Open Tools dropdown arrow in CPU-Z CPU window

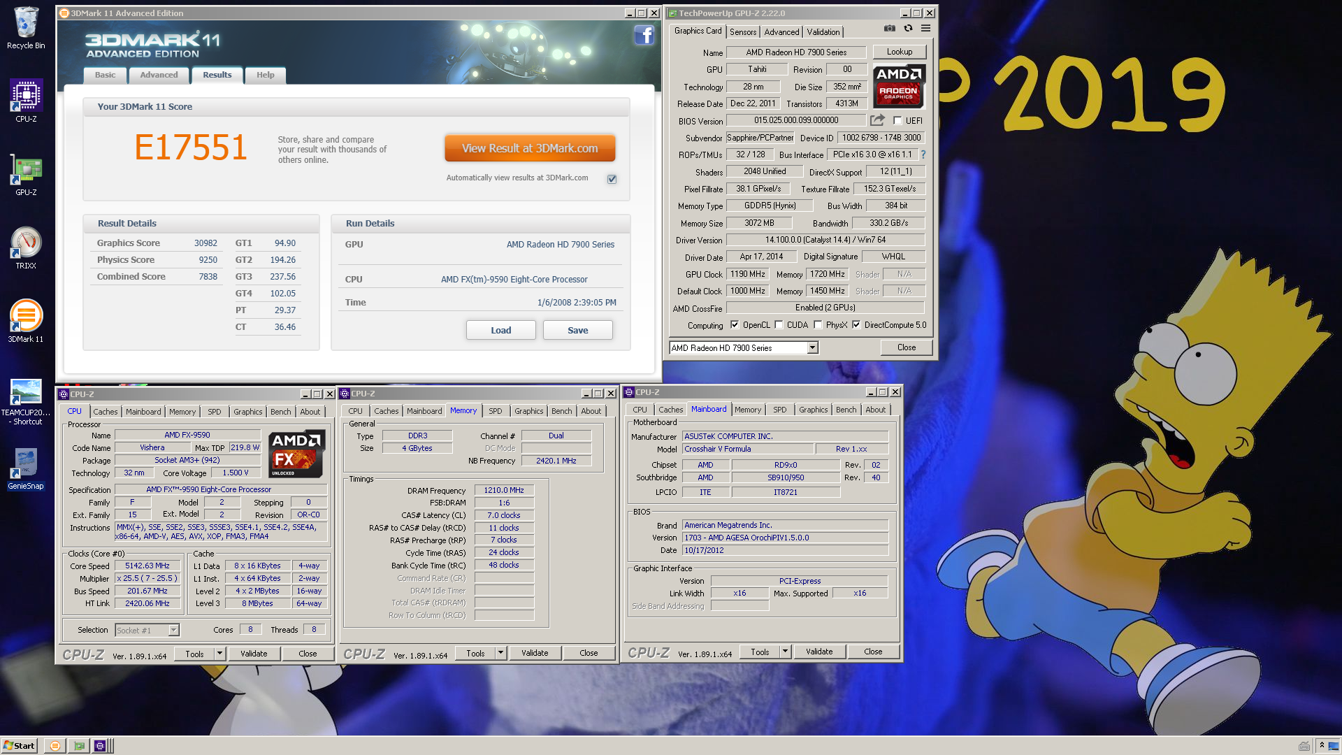pos(219,654)
